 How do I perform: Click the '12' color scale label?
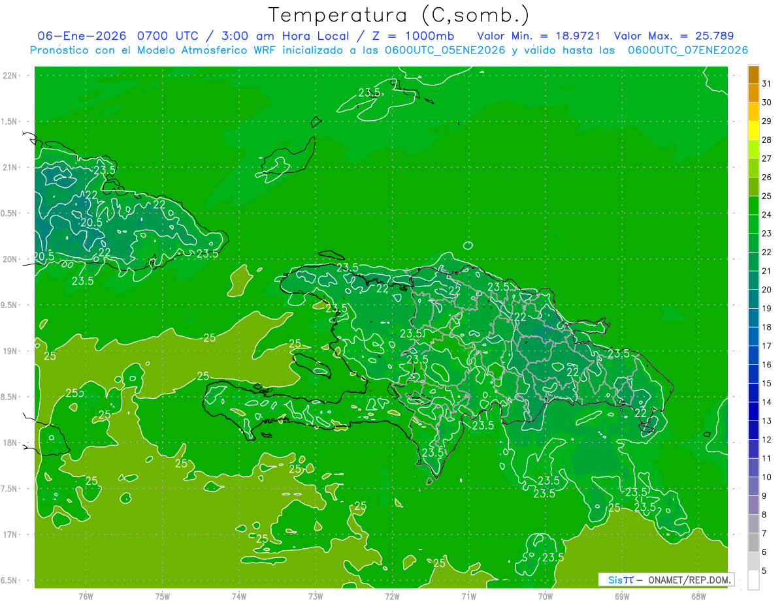[766, 440]
